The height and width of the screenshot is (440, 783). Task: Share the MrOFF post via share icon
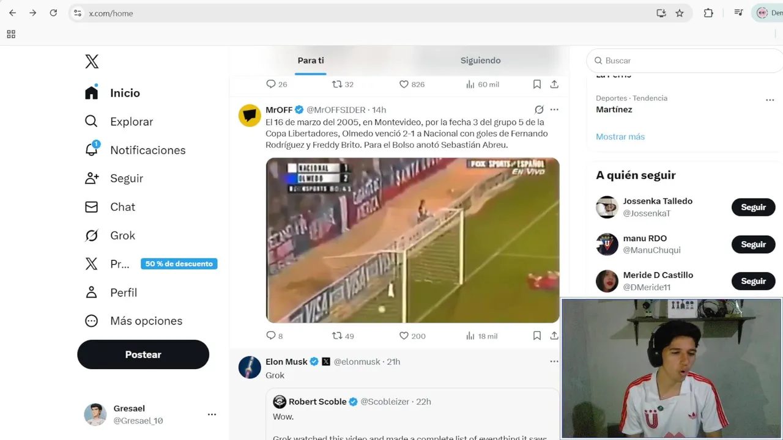(x=554, y=335)
